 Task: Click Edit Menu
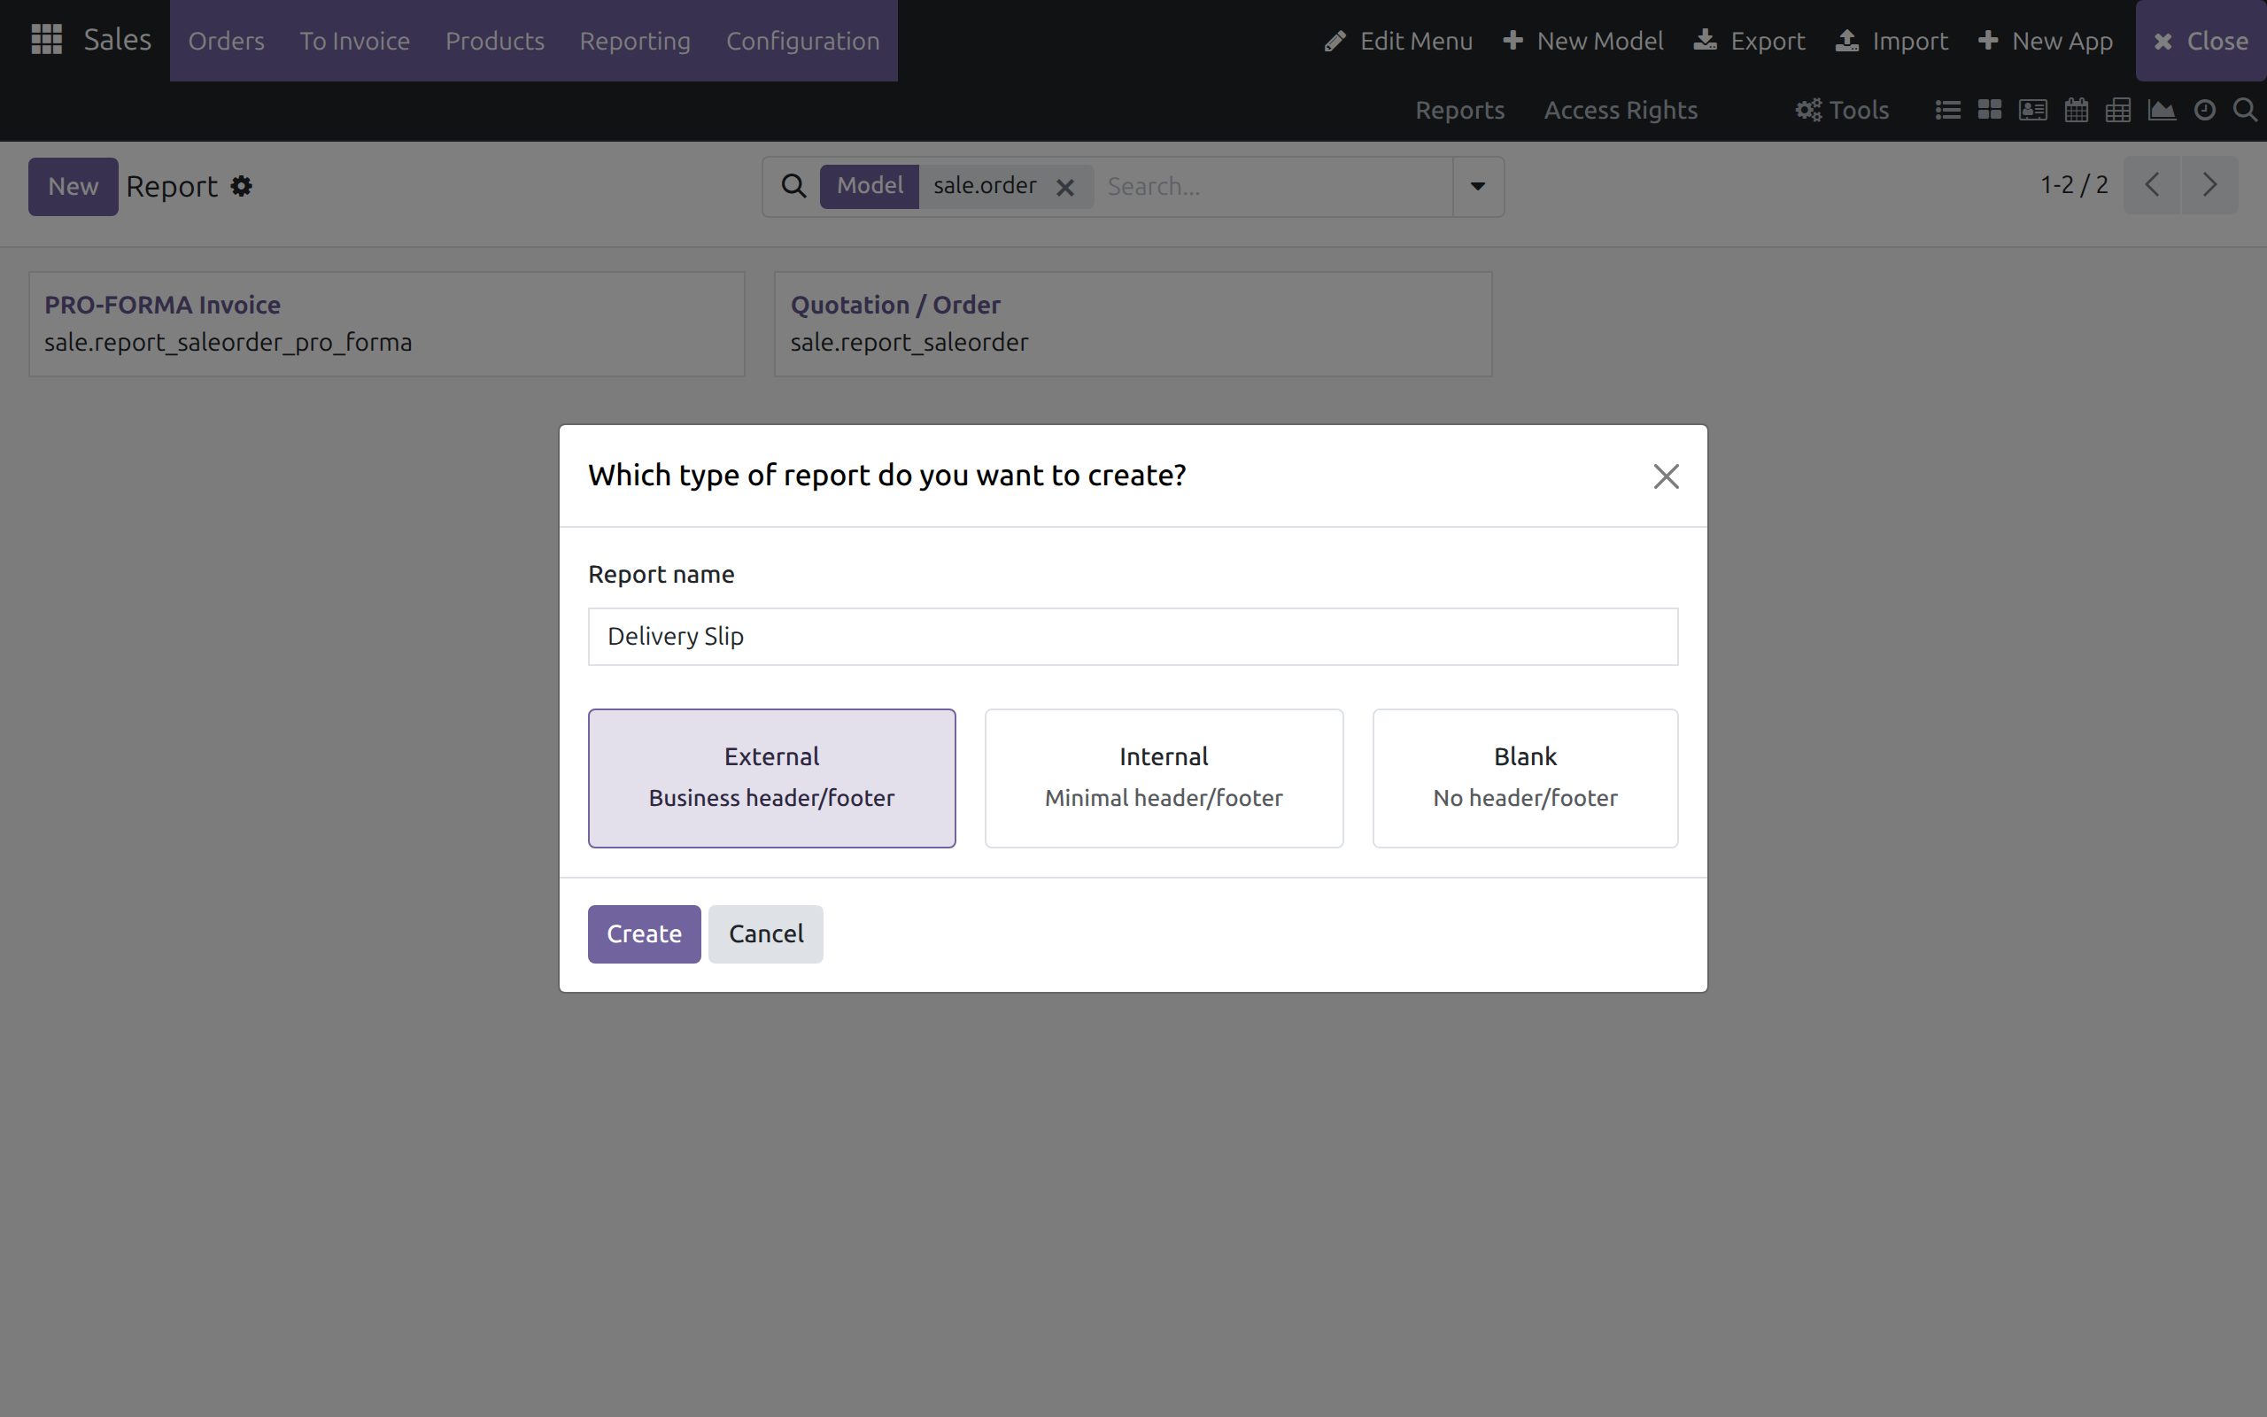point(1398,41)
